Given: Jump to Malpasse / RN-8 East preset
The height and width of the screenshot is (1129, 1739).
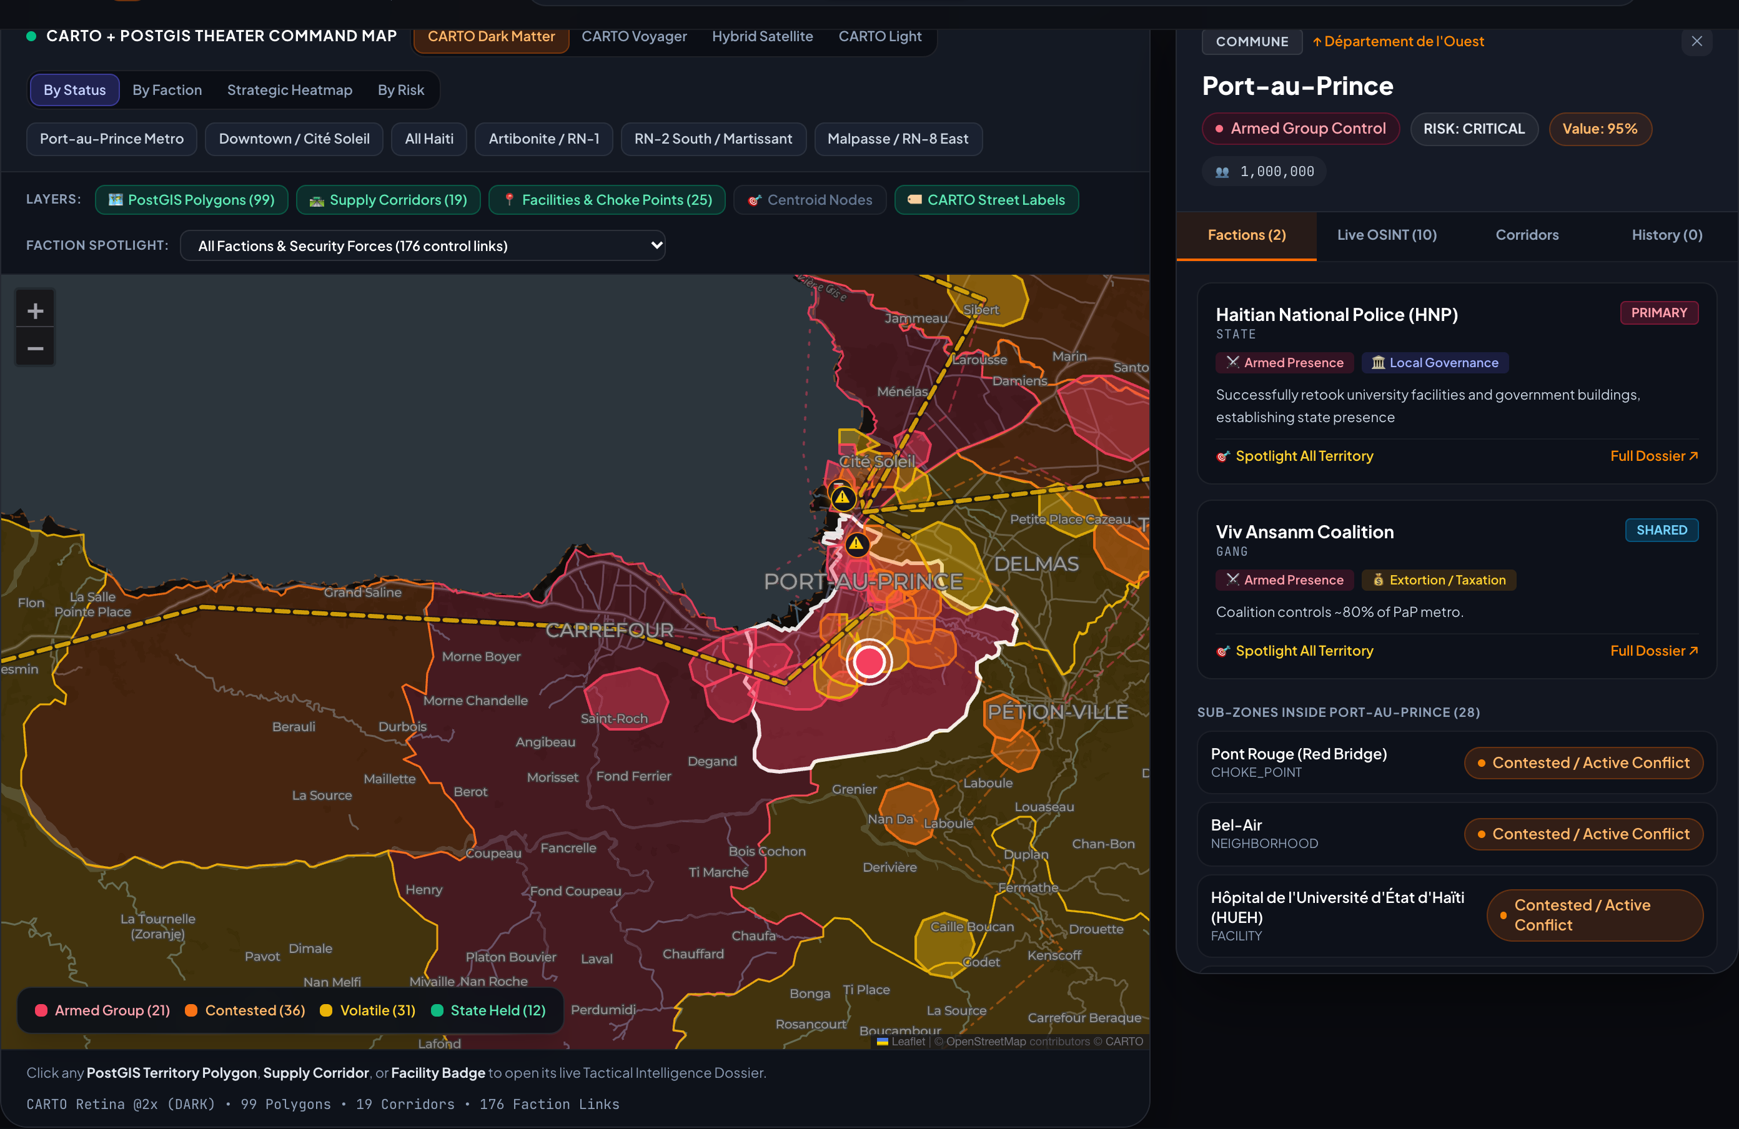Looking at the screenshot, I should [x=898, y=139].
